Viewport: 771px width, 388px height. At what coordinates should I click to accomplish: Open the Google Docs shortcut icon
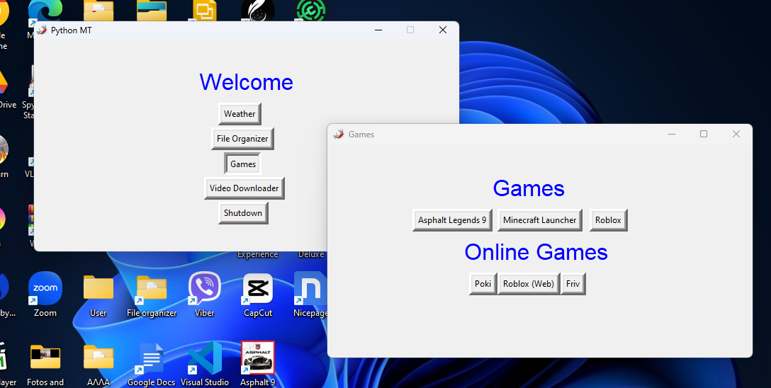point(152,365)
